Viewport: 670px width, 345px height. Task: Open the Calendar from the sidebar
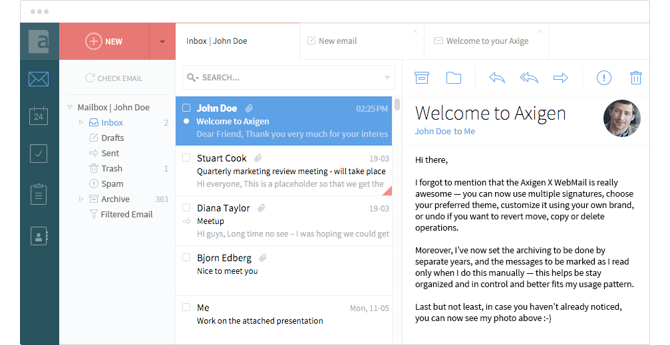pos(39,116)
